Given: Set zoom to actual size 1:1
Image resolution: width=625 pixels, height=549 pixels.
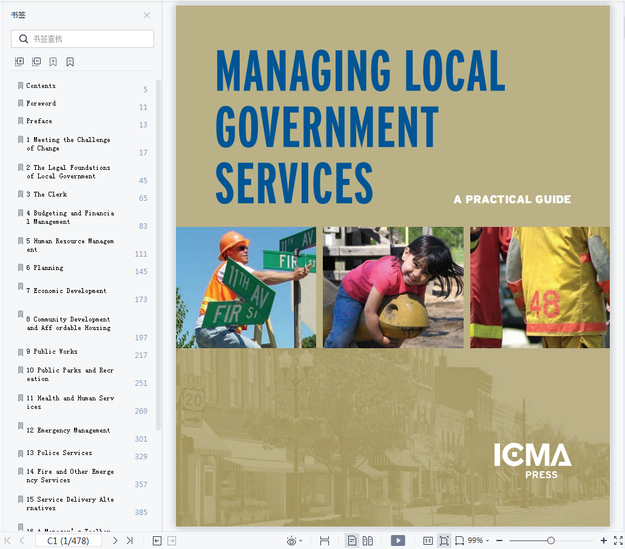Looking at the screenshot, I should pos(428,541).
